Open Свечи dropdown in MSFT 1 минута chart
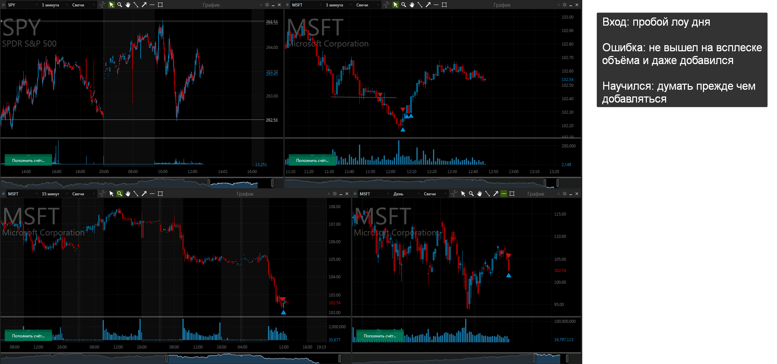The width and height of the screenshot is (777, 364). (x=368, y=5)
